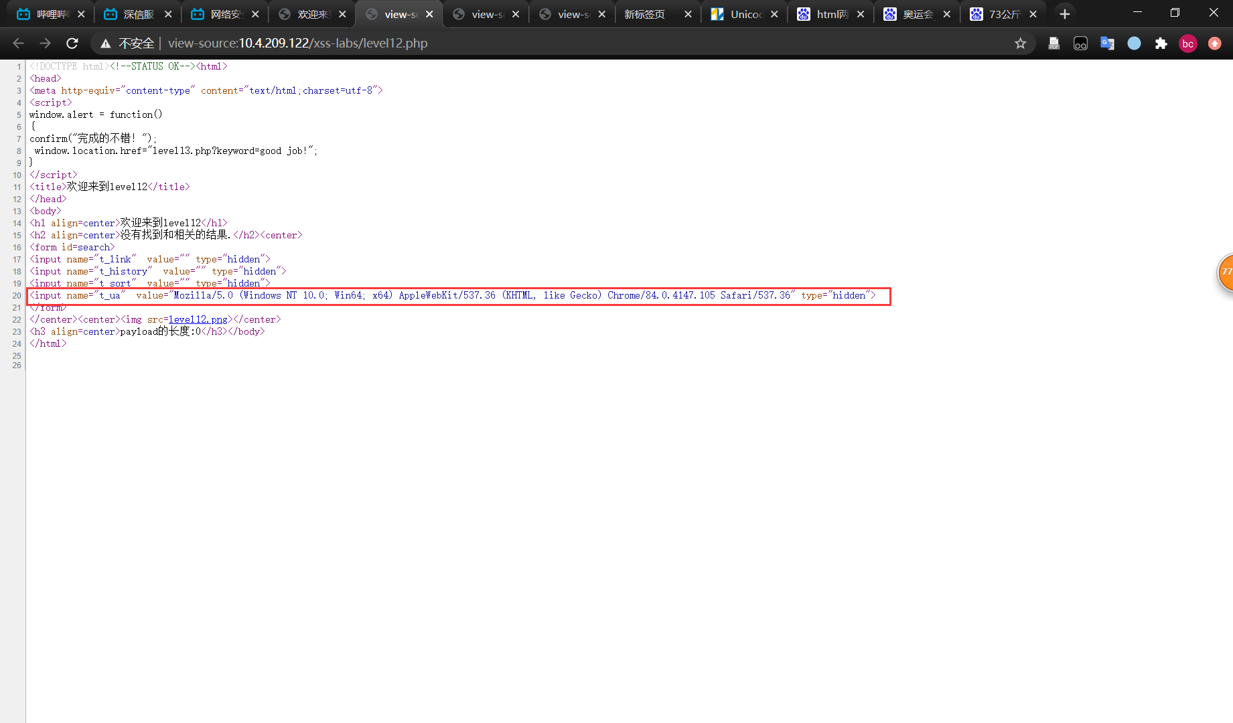Bookmark this page with the star

(x=1020, y=44)
